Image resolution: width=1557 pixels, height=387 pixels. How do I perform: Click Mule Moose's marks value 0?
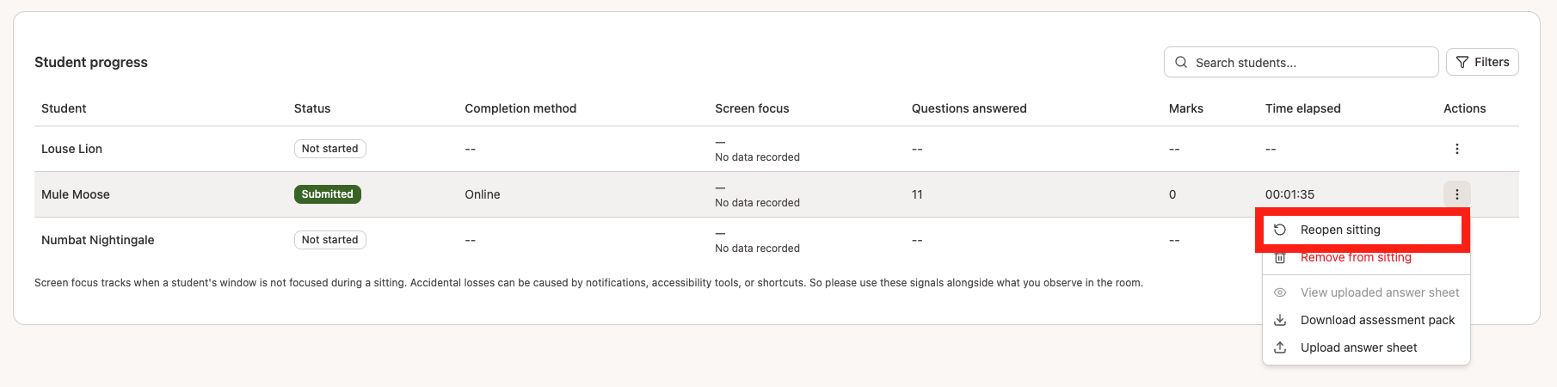(1172, 194)
